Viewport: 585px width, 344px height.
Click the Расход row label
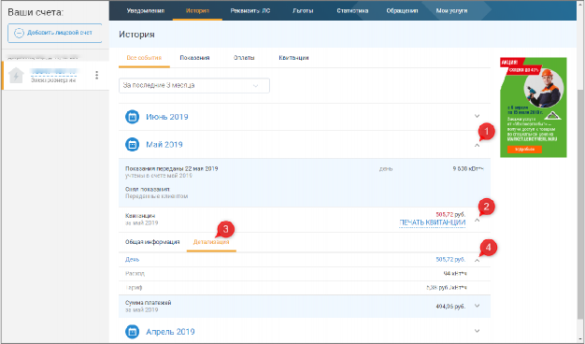tap(135, 274)
